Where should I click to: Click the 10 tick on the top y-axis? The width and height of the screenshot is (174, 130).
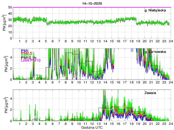coord(10,32)
